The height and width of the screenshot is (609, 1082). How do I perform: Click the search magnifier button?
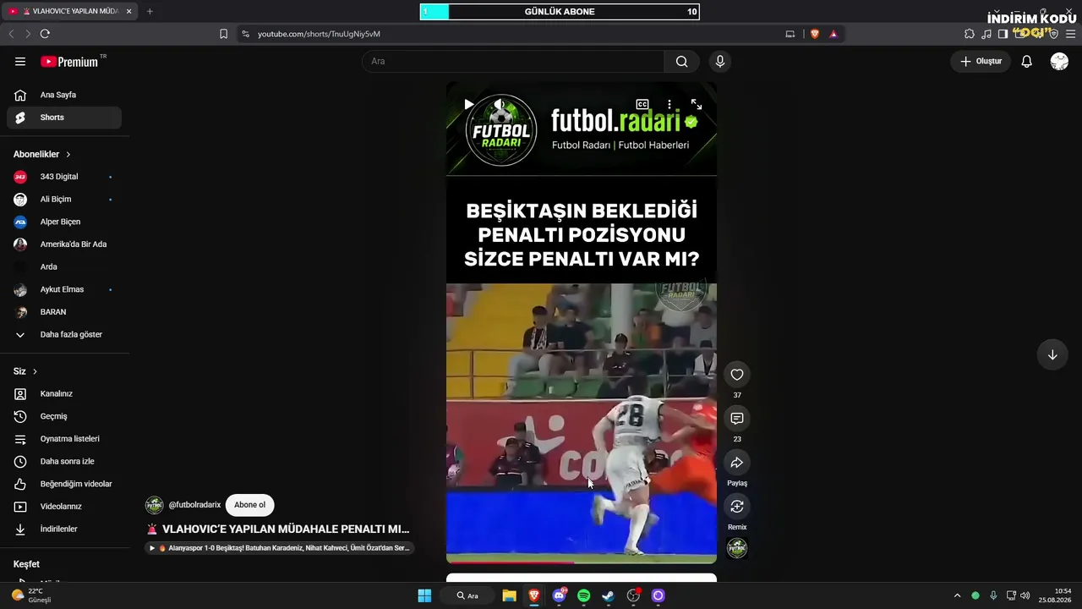(682, 62)
